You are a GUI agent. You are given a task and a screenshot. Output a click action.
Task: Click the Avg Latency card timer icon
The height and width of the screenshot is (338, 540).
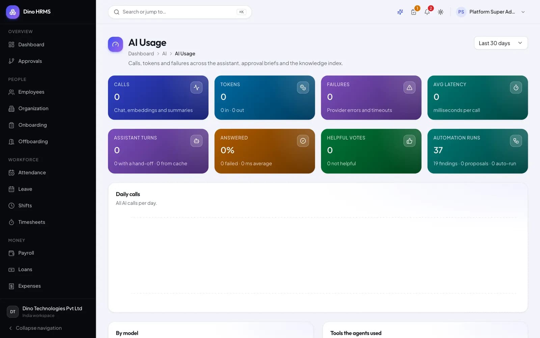tap(516, 88)
